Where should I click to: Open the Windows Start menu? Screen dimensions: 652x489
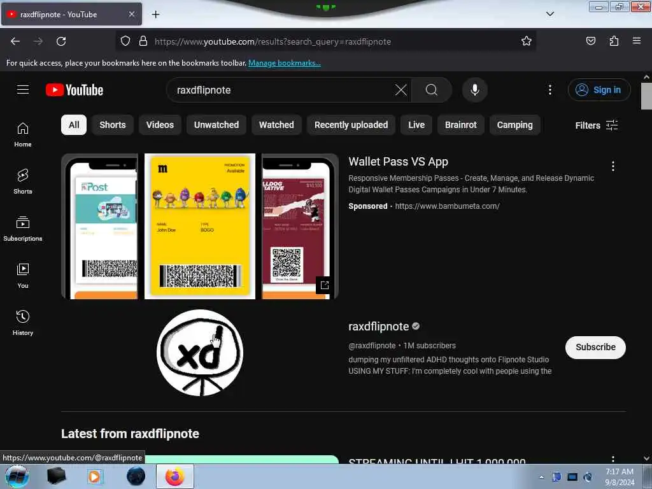17,476
